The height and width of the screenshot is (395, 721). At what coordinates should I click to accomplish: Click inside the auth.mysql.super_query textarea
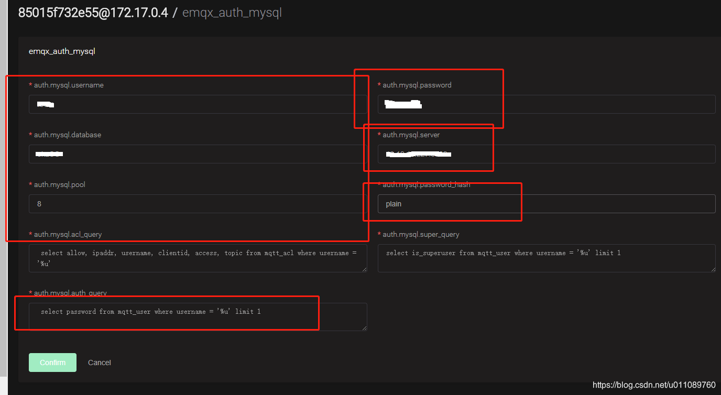[547, 258]
